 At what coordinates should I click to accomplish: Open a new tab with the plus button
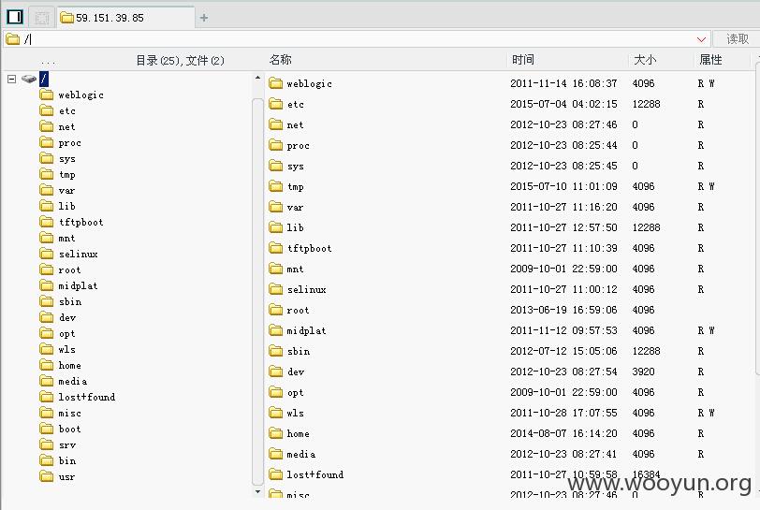point(204,18)
